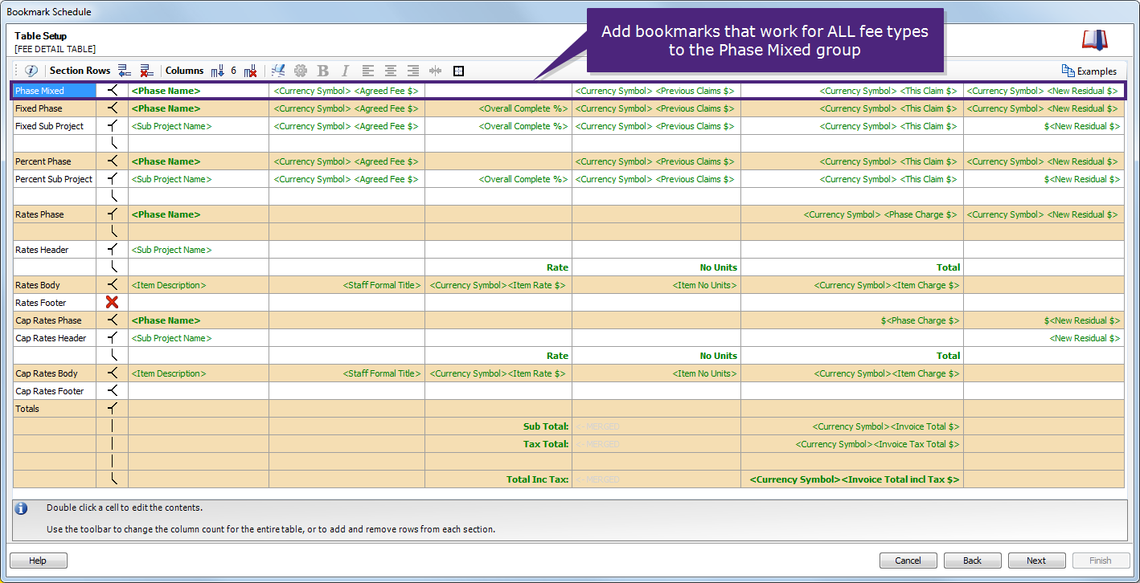
Task: Enable center text alignment
Action: [x=390, y=71]
